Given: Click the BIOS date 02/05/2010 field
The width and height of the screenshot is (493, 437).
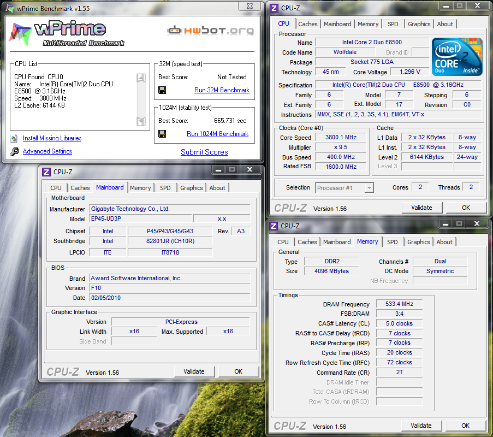Looking at the screenshot, I should [x=170, y=298].
